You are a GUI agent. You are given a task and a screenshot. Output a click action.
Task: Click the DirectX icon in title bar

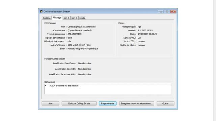click(41, 11)
